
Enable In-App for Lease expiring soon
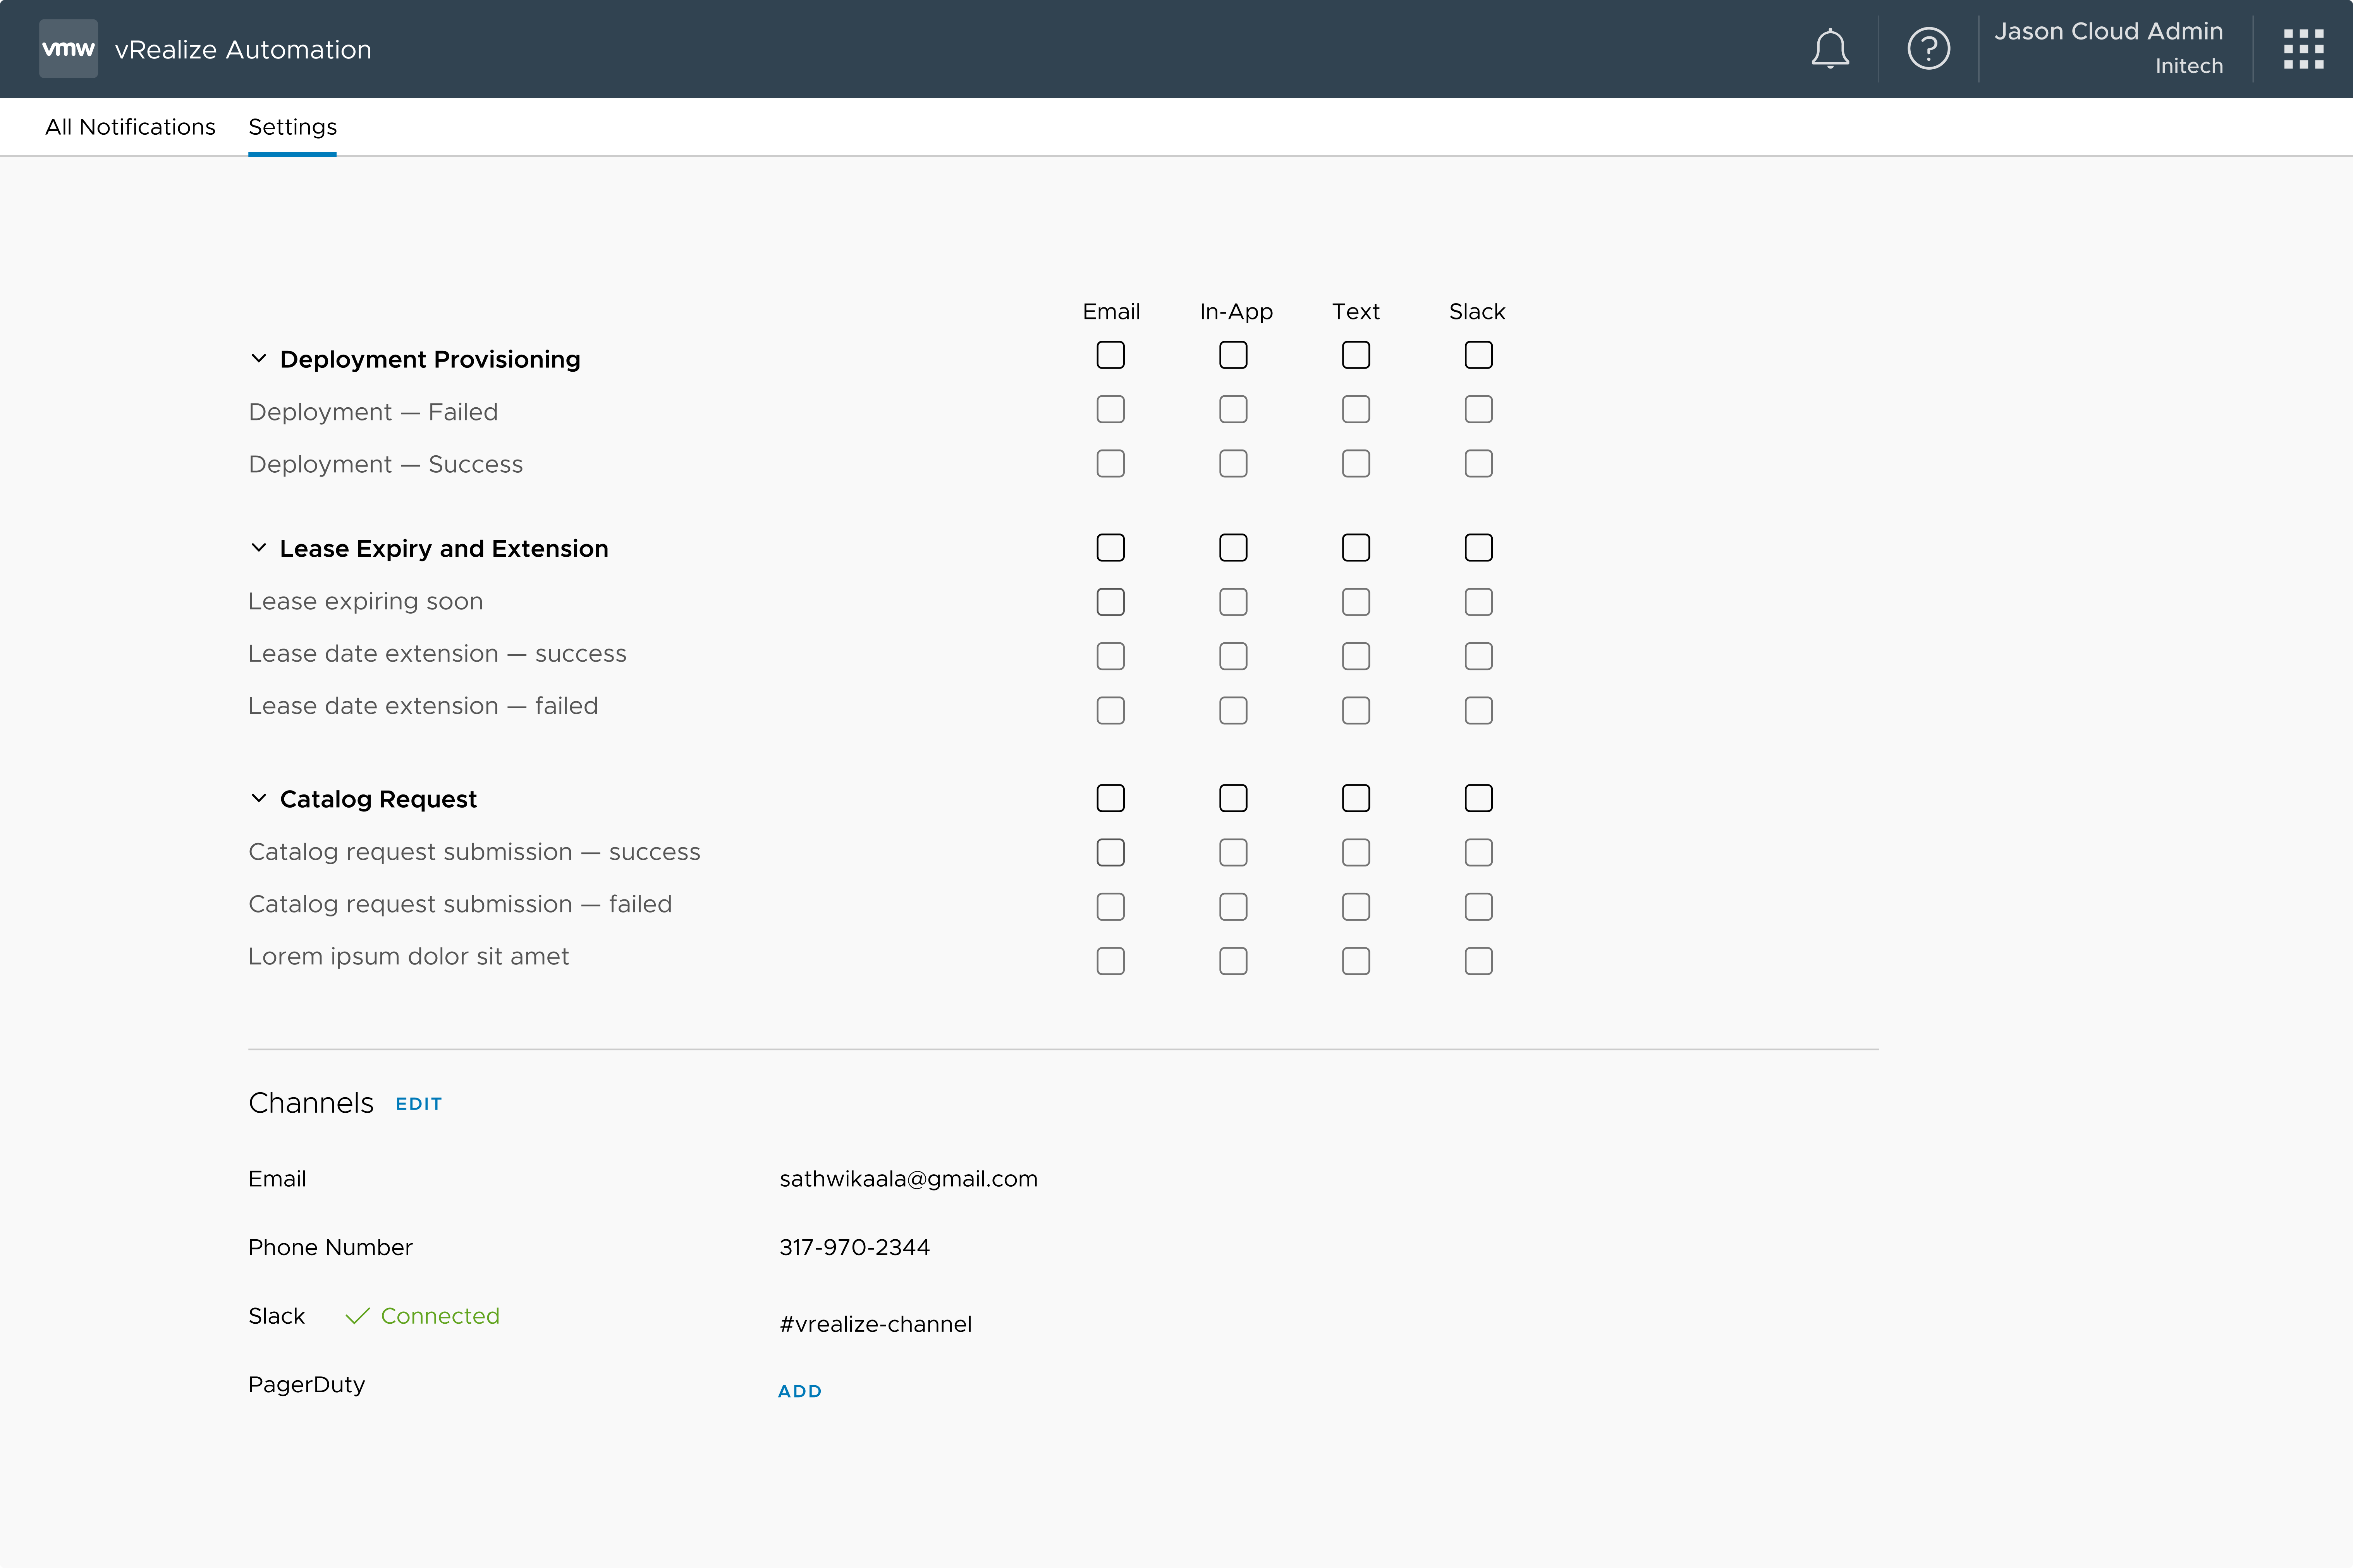pos(1234,602)
